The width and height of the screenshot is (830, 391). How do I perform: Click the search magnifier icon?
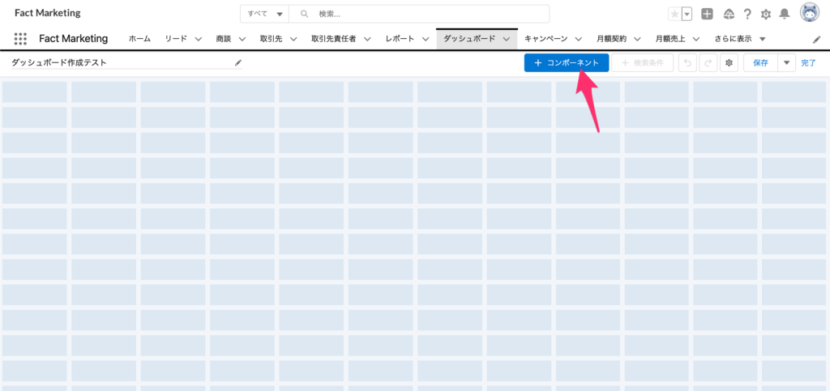pos(305,15)
